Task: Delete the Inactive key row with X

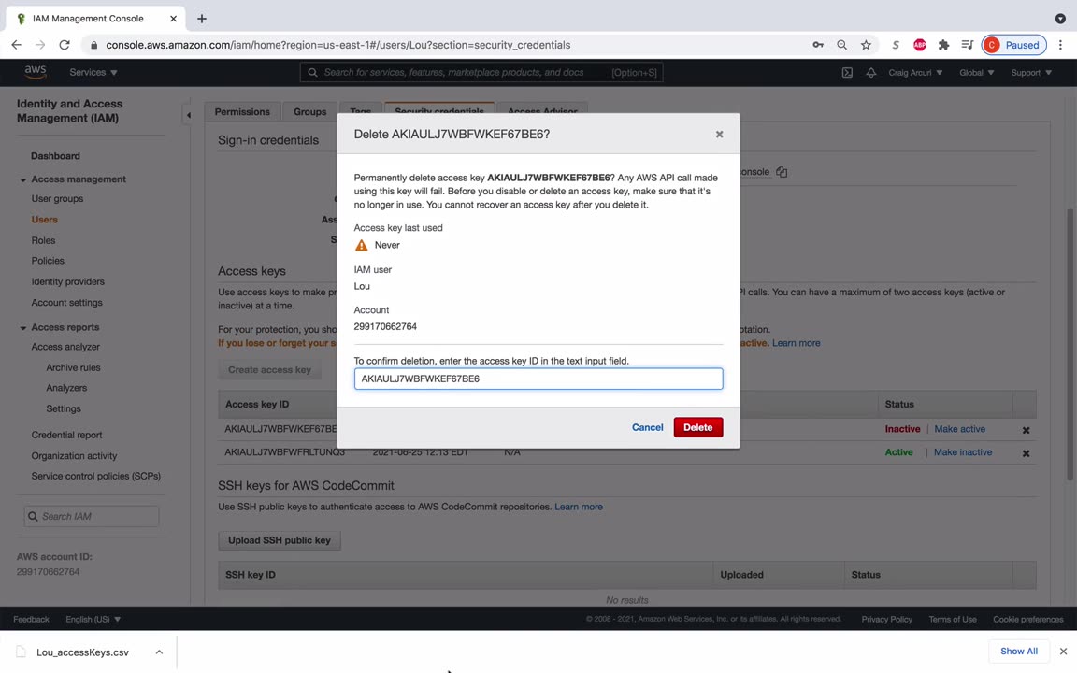Action: [1026, 430]
